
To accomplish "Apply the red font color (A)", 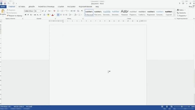I will (x=53, y=15).
